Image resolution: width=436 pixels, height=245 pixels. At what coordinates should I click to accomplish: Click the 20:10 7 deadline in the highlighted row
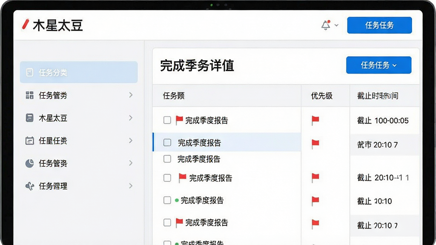coord(377,145)
